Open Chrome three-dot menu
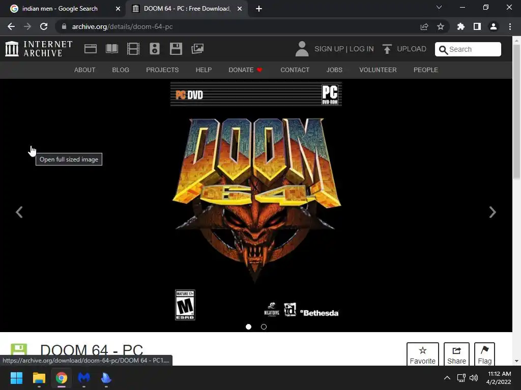 point(510,26)
